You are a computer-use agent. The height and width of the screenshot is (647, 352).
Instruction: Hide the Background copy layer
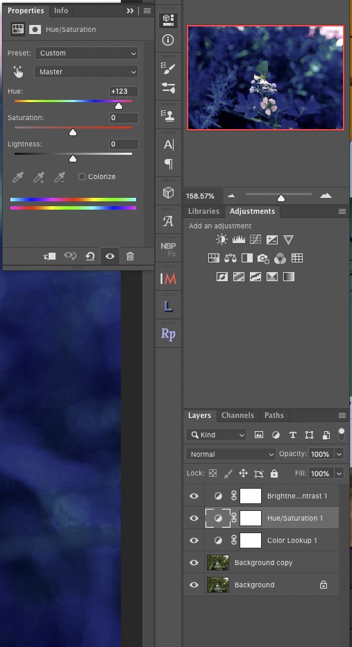[x=194, y=563]
